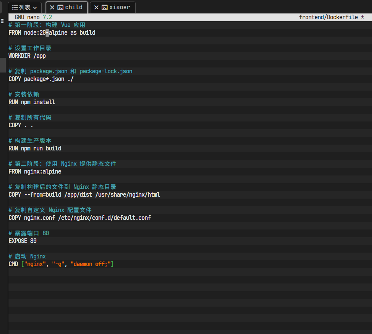Click line 'FROM node:20-alpine as build'
372x334 pixels.
pyautogui.click(x=52, y=33)
